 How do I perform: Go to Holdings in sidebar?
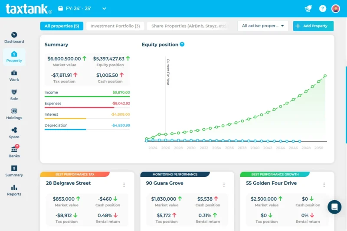14,111
